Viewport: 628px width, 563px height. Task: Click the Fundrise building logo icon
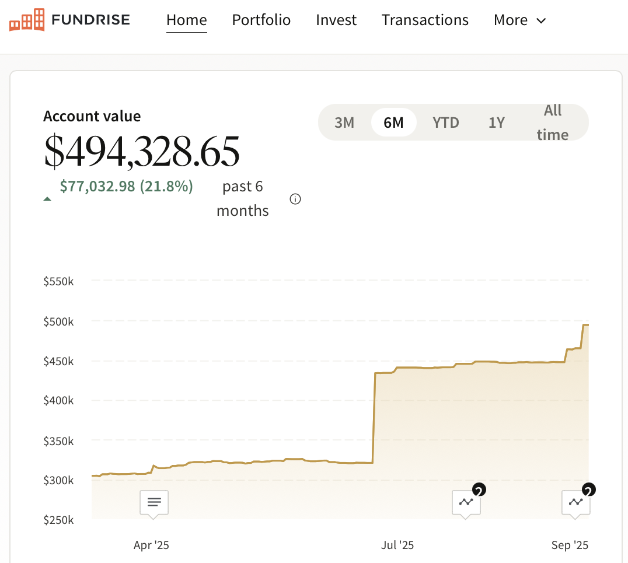point(27,20)
